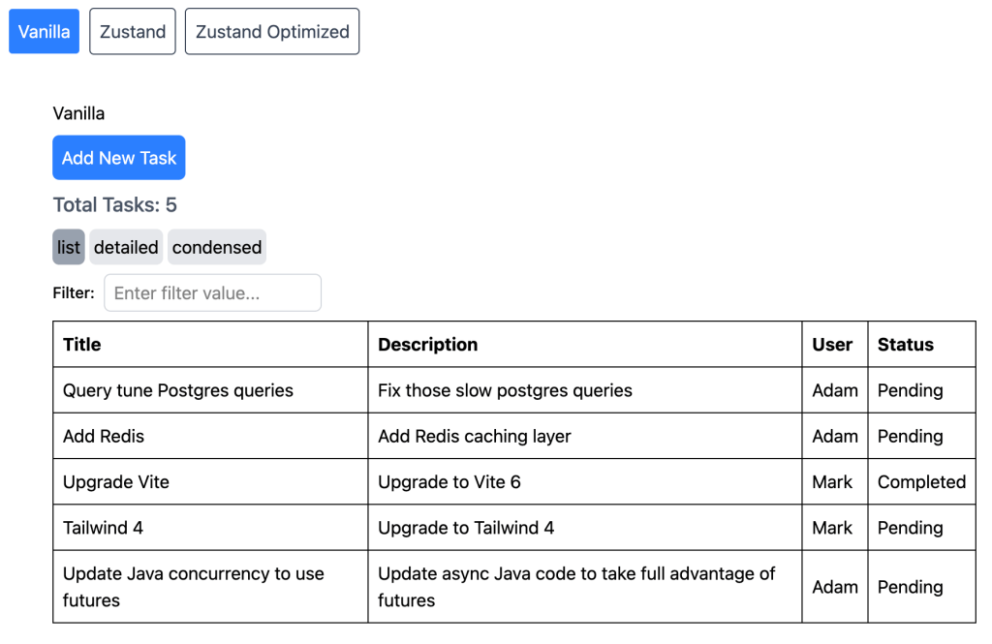Click the Completed status cell
This screenshot has width=992, height=644.
pos(921,481)
